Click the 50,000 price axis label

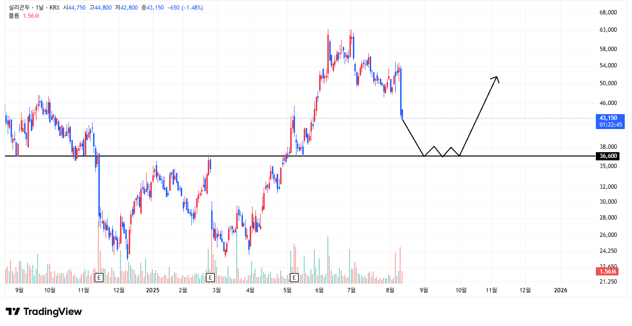[x=608, y=83]
